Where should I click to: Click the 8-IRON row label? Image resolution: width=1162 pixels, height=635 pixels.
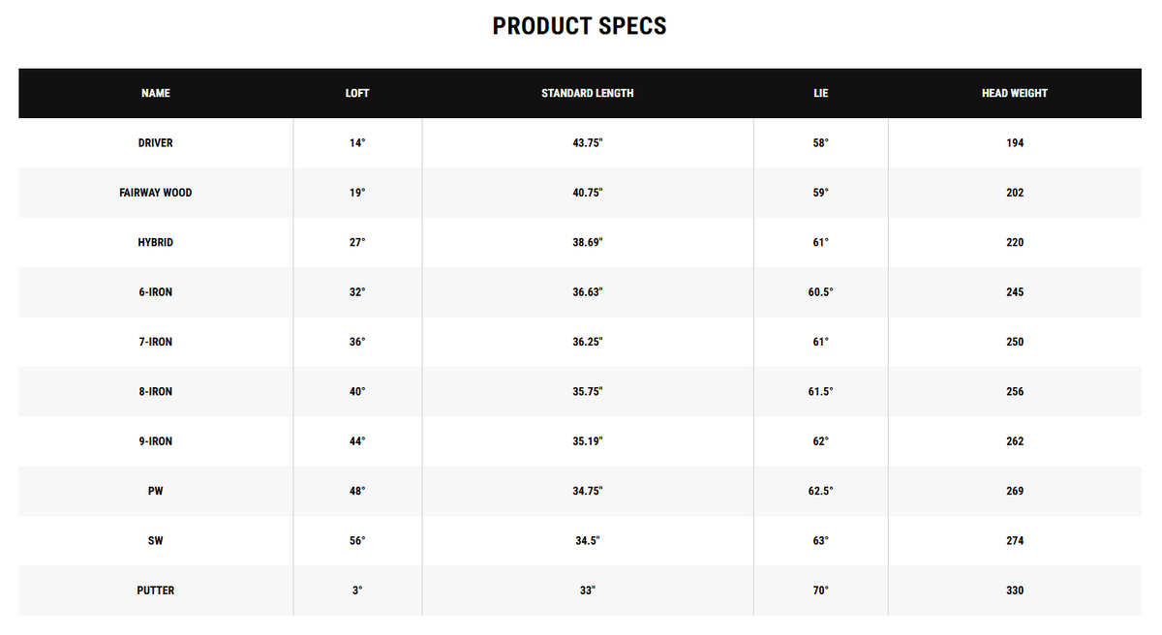click(x=155, y=392)
